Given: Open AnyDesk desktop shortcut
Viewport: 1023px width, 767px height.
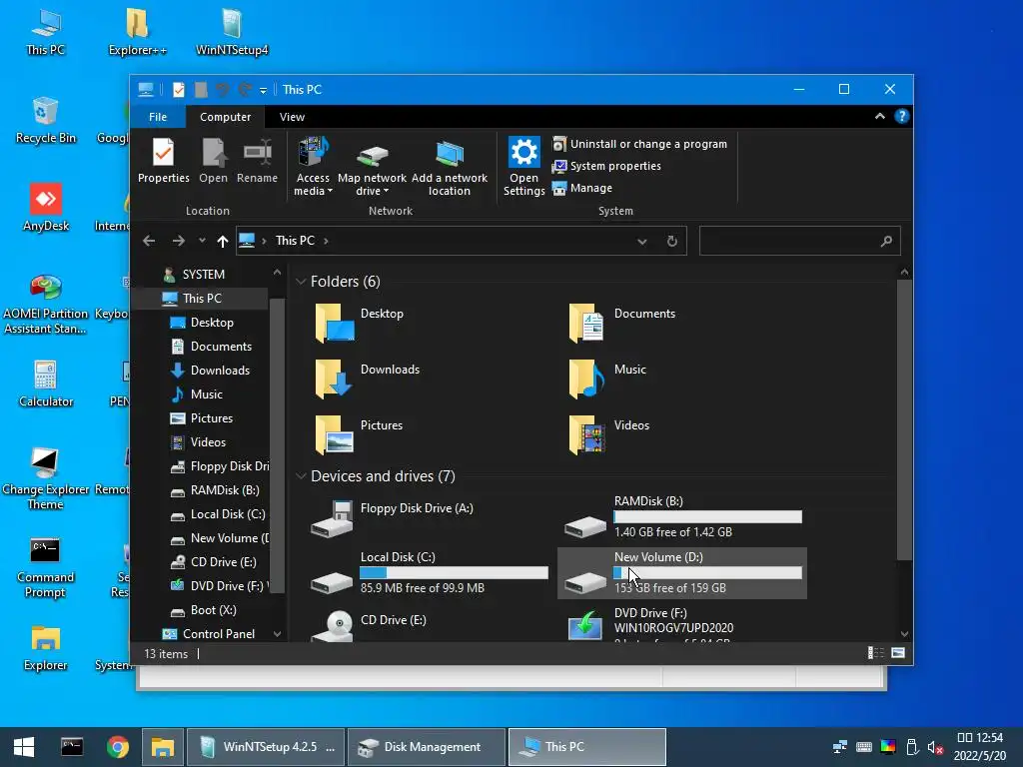Looking at the screenshot, I should (x=46, y=208).
